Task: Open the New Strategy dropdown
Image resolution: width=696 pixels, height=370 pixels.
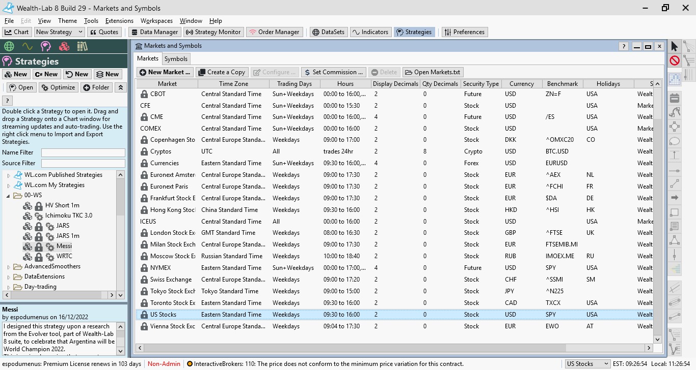Action: 59,32
